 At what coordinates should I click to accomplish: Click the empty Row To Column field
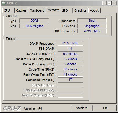(70, 95)
